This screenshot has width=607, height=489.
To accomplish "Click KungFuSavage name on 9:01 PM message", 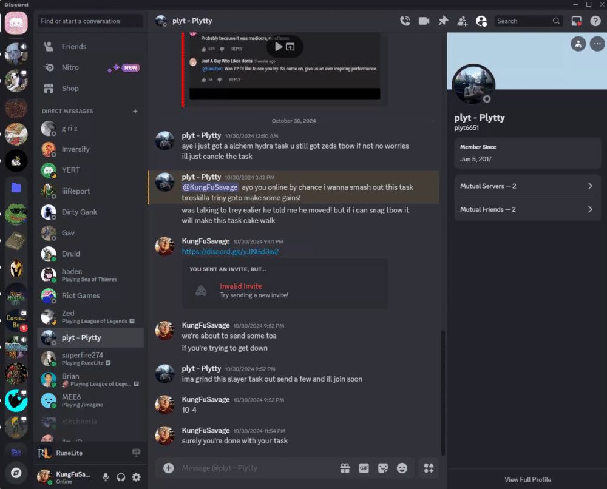I will tap(206, 241).
